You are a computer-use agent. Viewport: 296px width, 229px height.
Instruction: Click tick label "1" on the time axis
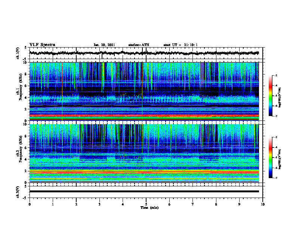[x=53, y=204]
